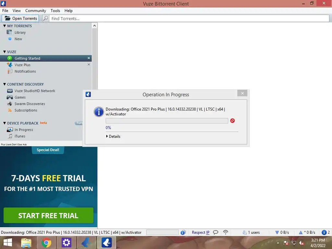
Task: Click the Respect IP link
Action: [x=200, y=232]
